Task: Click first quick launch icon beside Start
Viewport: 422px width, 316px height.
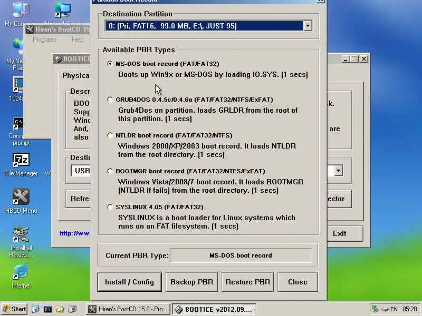Action: (35, 309)
